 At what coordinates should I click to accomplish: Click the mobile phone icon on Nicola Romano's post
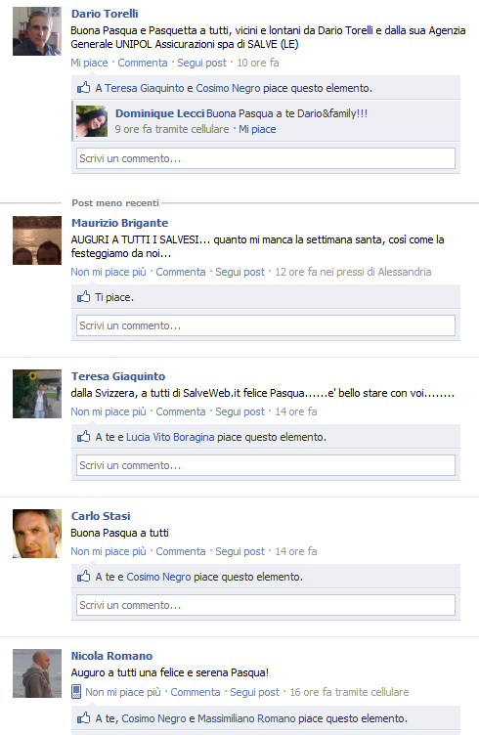(76, 692)
